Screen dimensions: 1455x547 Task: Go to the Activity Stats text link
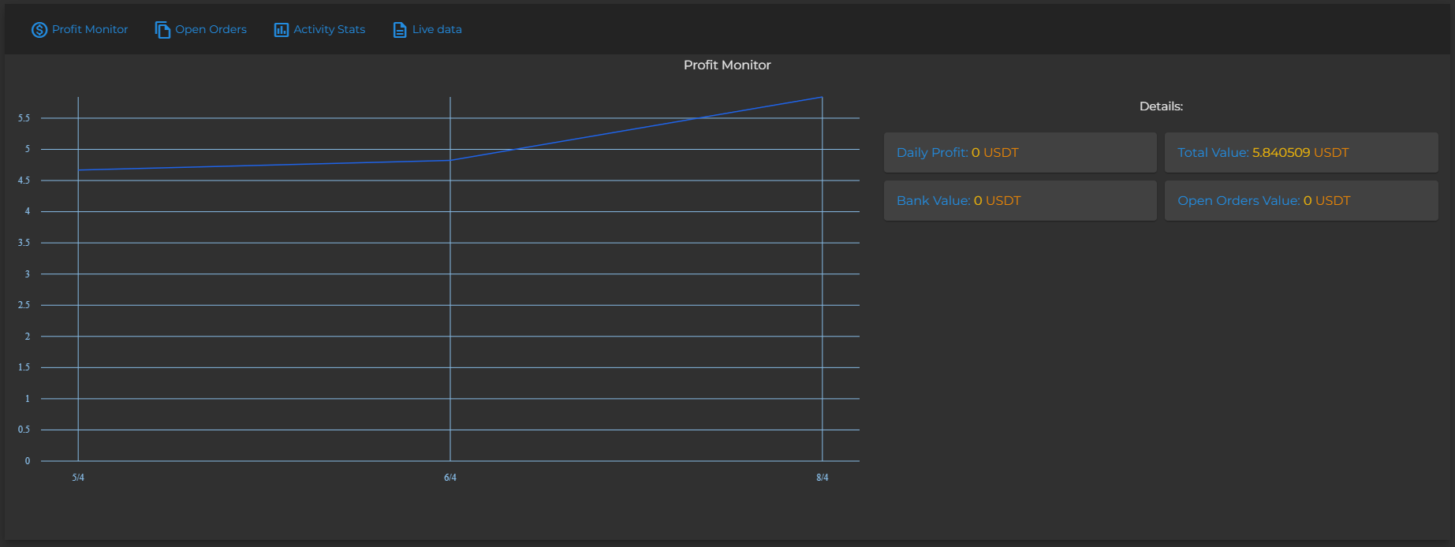(329, 29)
